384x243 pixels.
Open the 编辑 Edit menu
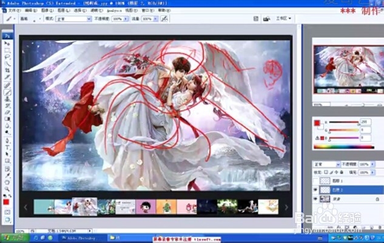(x=30, y=10)
